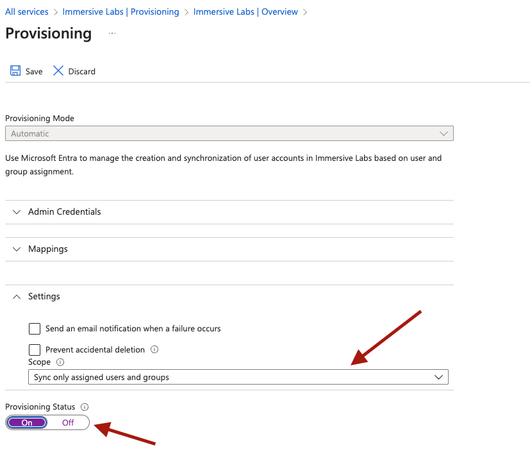Click the chevron icon beside Mappings
Screen dimensions: 530x457
point(17,249)
